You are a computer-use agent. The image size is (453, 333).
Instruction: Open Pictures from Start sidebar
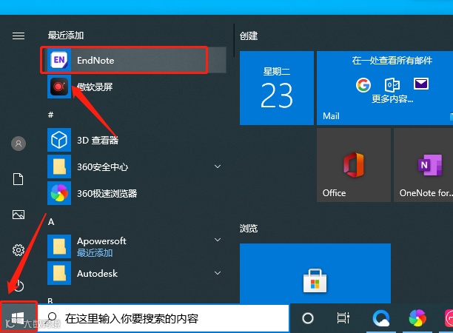point(19,215)
